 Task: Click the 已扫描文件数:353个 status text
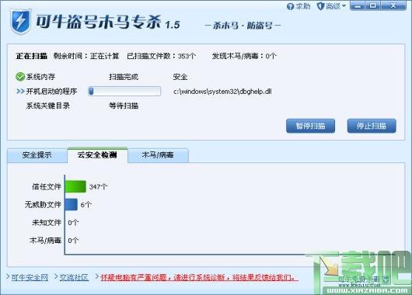[x=162, y=56]
